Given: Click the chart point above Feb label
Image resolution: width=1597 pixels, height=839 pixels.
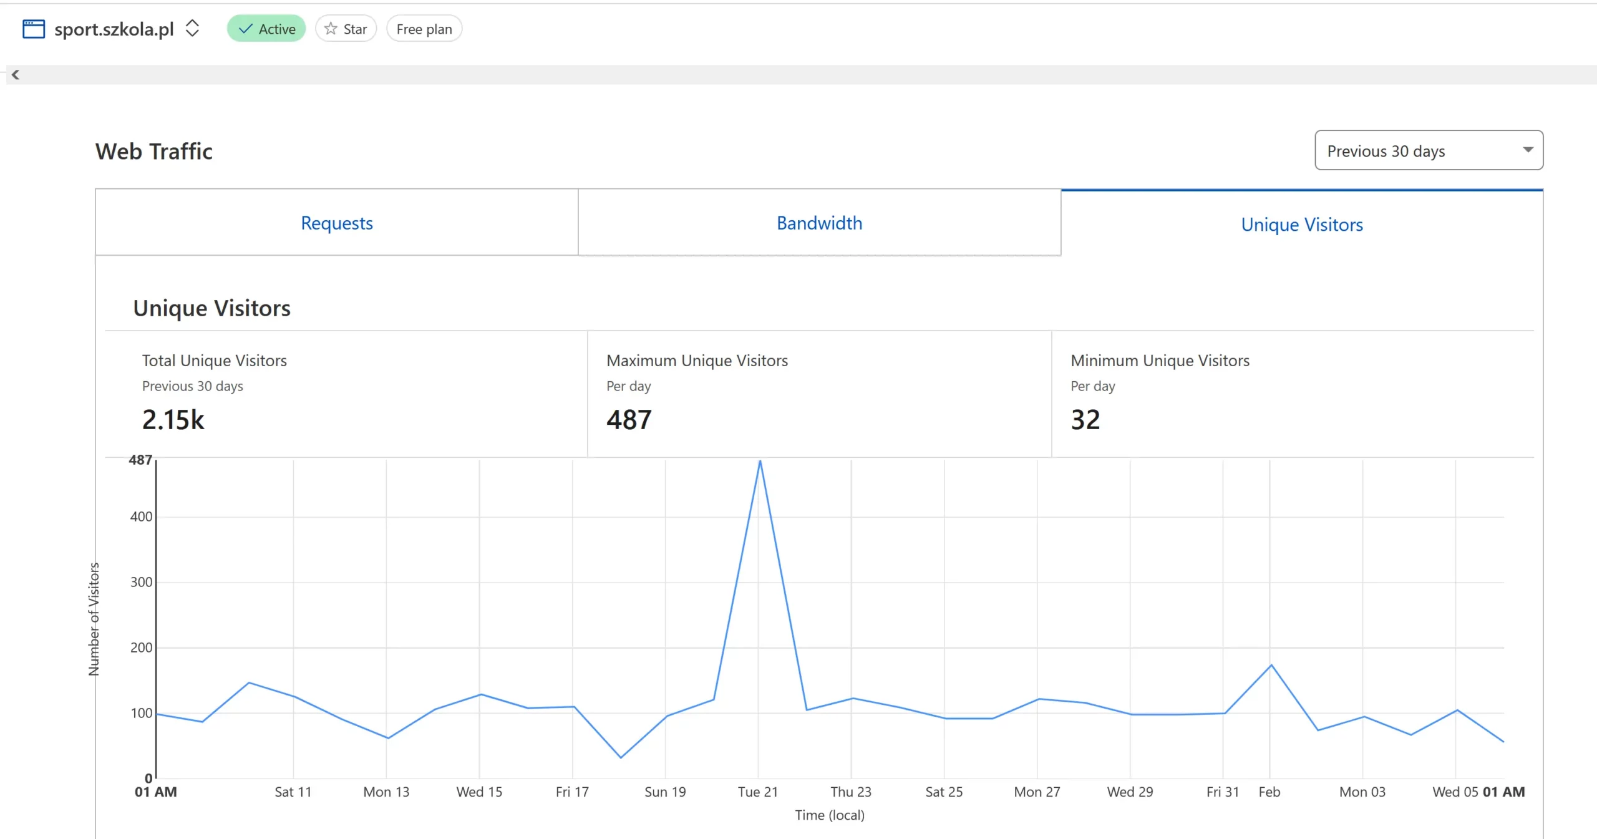Looking at the screenshot, I should click(1271, 665).
